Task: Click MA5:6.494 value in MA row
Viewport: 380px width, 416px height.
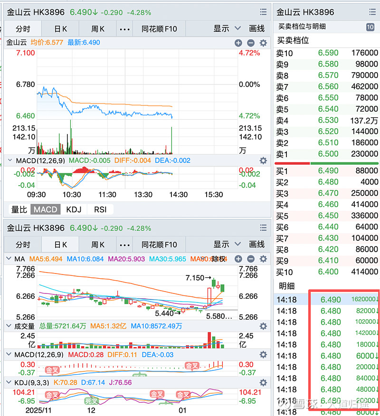Action: [46, 259]
